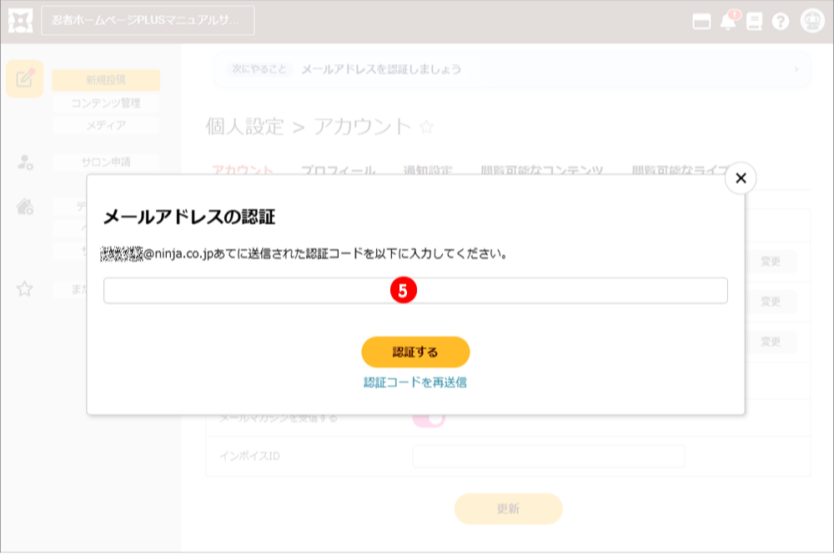This screenshot has height=554, width=834.
Task: Close the email verification dialog
Action: click(x=741, y=178)
